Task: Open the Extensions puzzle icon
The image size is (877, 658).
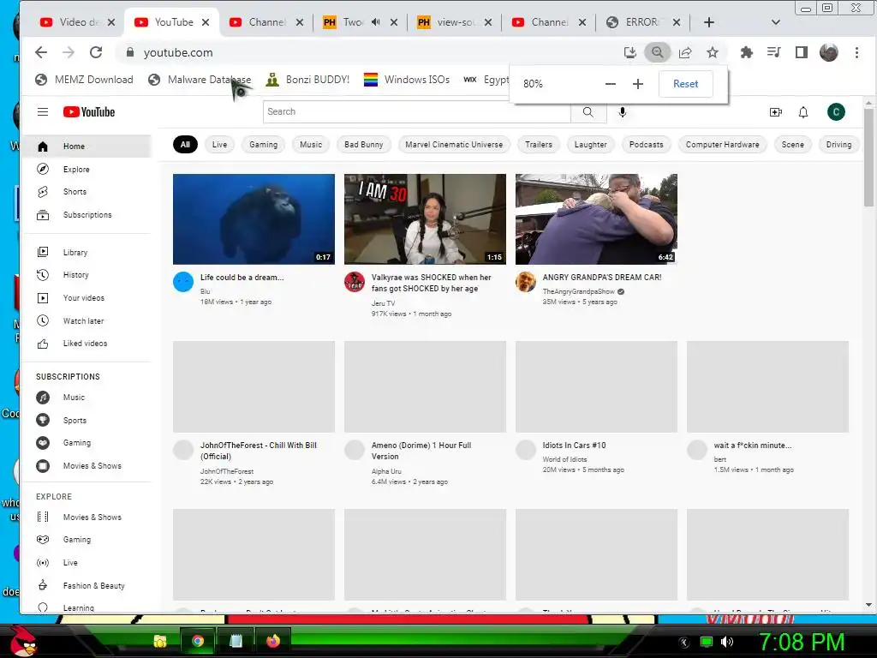Action: (746, 52)
